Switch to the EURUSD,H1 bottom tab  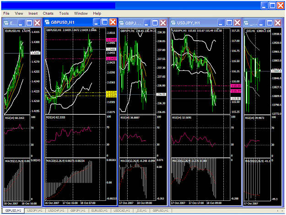tap(99, 211)
